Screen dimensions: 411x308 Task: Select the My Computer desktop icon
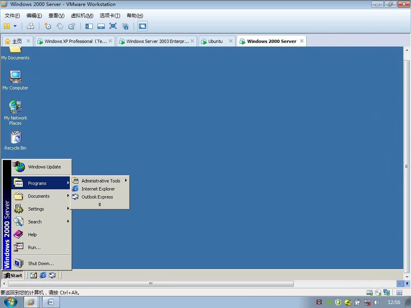(x=15, y=80)
